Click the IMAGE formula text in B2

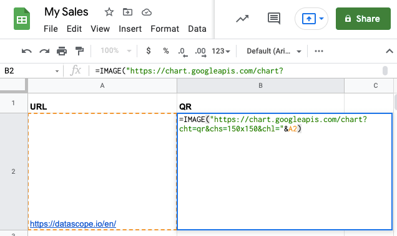[x=195, y=120]
